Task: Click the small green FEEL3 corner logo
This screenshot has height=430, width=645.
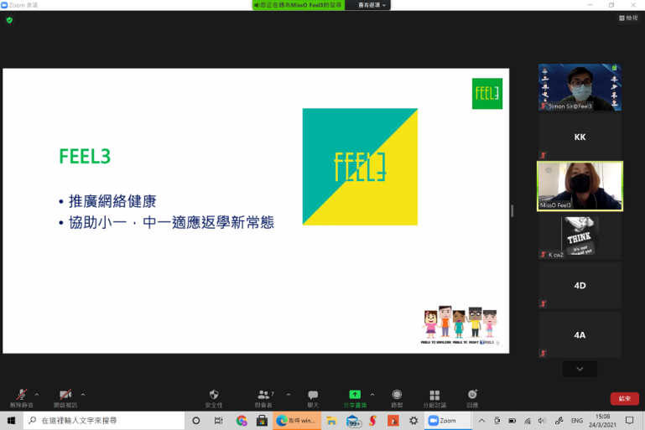Action: point(487,93)
